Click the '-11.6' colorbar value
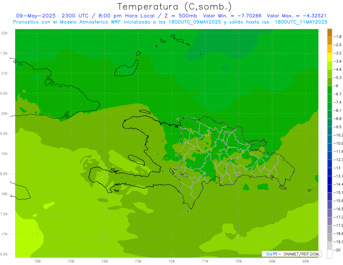 [338, 151]
